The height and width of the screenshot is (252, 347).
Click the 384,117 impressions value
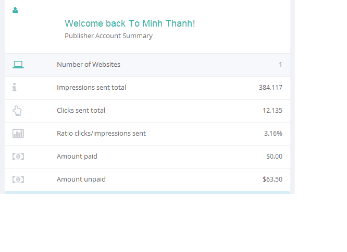coord(270,88)
